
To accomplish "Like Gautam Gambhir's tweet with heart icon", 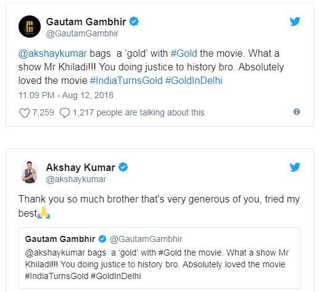I will (x=25, y=113).
